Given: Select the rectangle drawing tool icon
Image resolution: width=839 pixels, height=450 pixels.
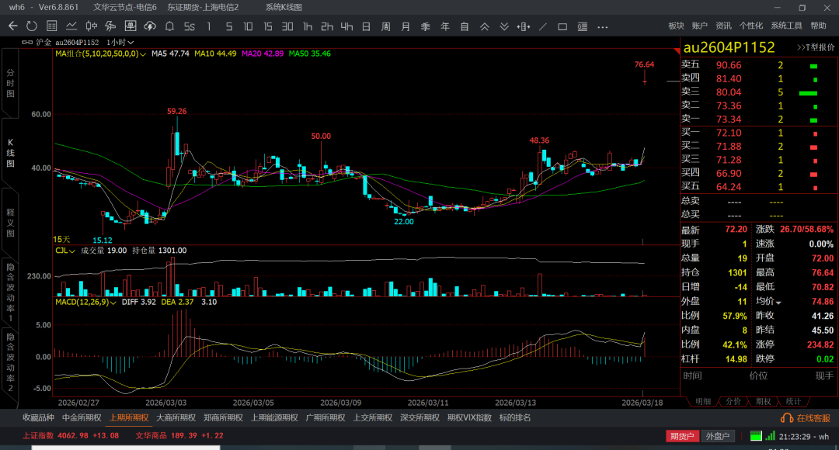Looking at the screenshot, I should [x=562, y=26].
